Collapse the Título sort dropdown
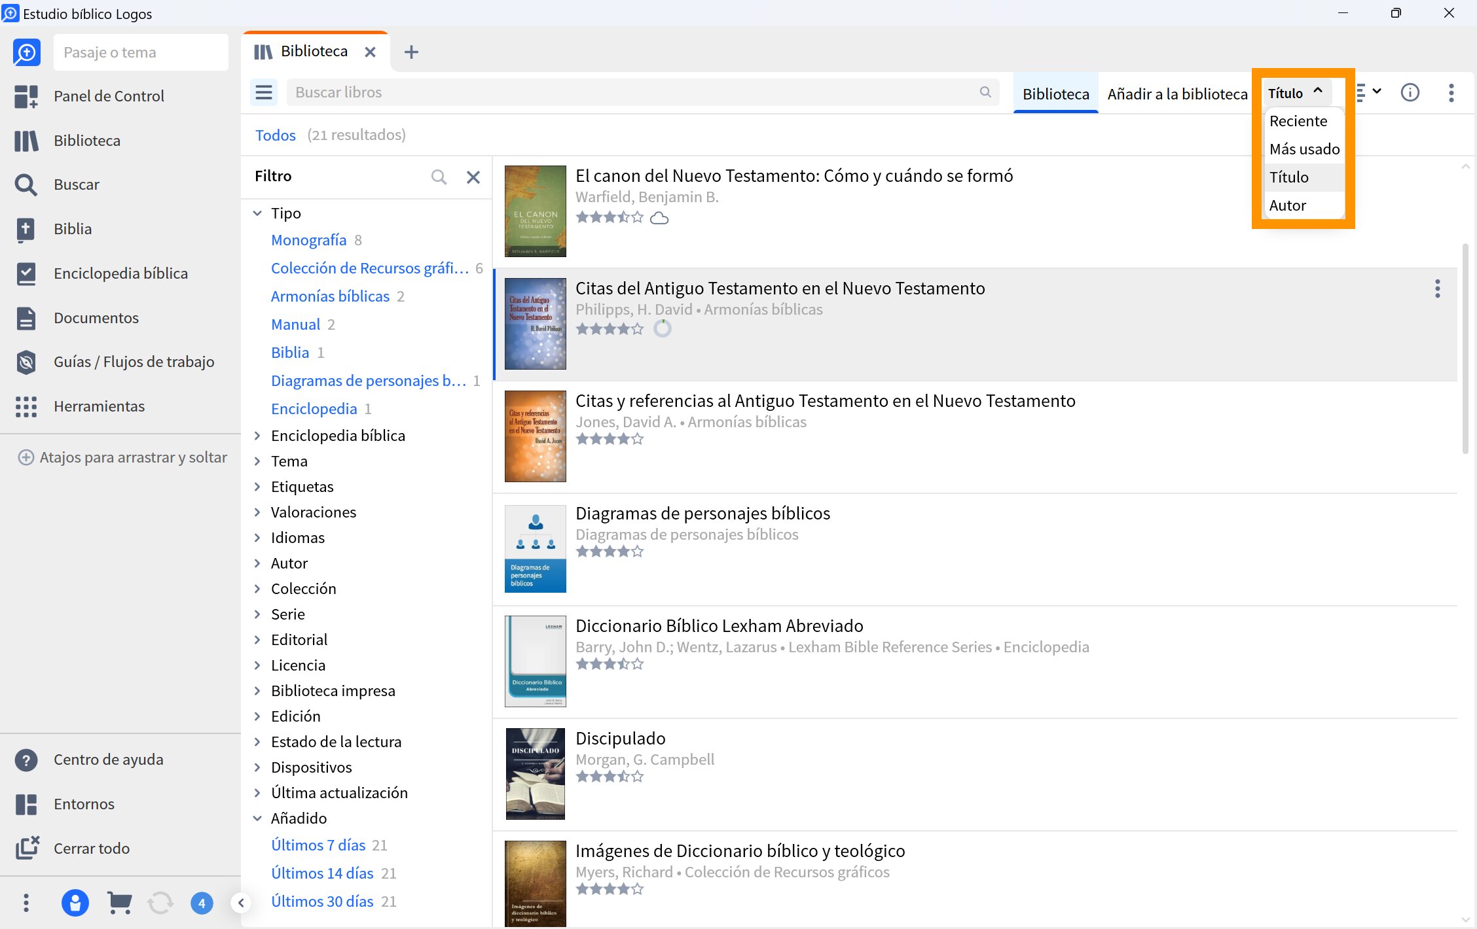 point(1296,93)
